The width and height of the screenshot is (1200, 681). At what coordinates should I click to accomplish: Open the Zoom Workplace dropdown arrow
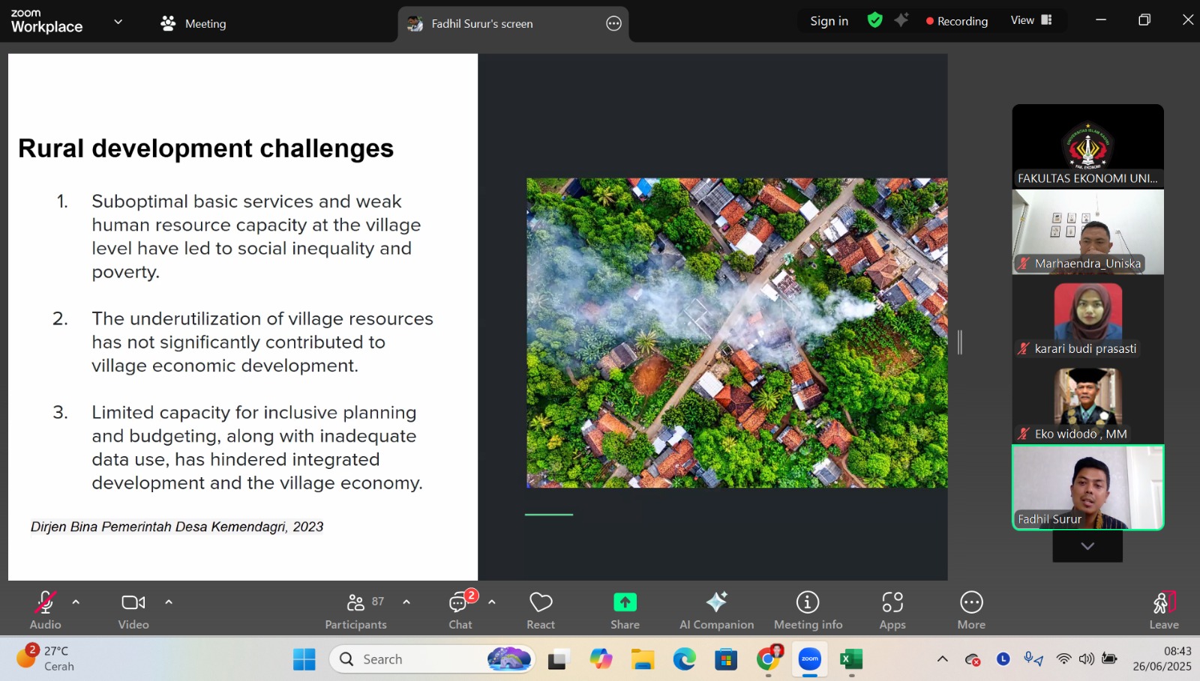(x=118, y=22)
